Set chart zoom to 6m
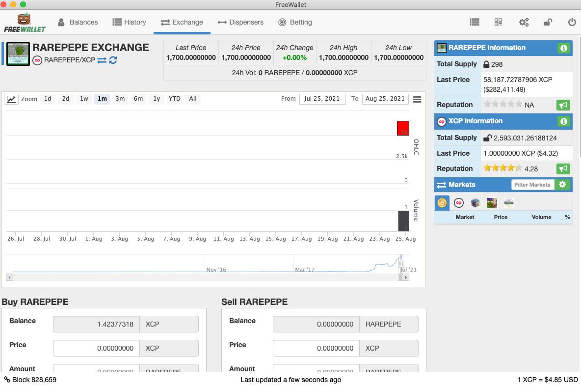Image resolution: width=581 pixels, height=386 pixels. [138, 99]
